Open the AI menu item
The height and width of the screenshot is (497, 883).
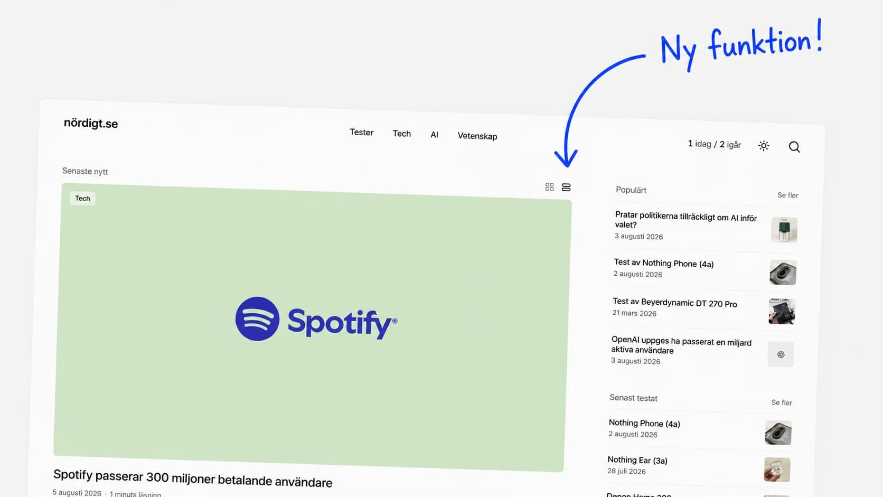[x=434, y=135]
